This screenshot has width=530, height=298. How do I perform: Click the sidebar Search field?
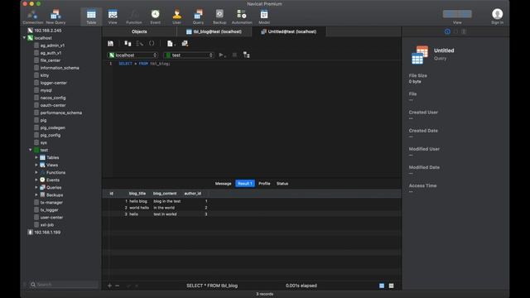coord(64,285)
